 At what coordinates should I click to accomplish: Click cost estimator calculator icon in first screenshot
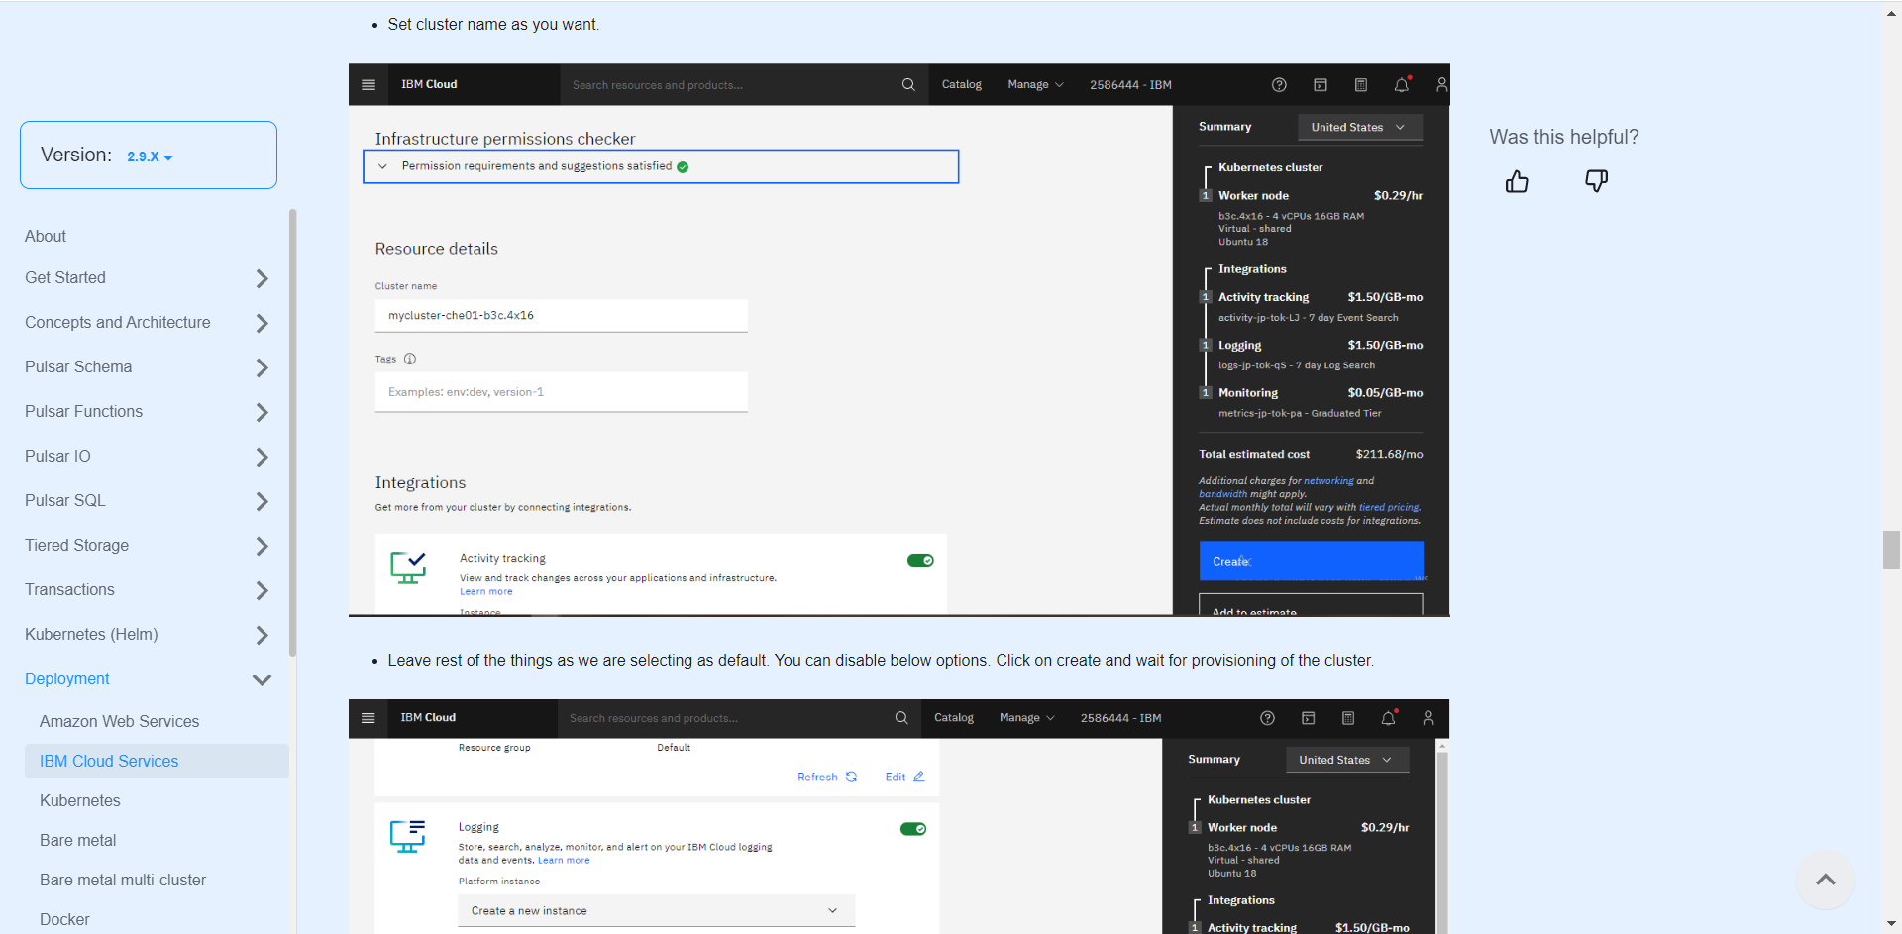point(1361,85)
